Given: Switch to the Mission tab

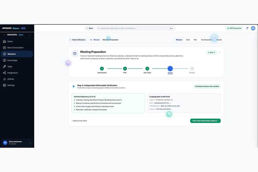Looking at the screenshot, I should point(179,40).
